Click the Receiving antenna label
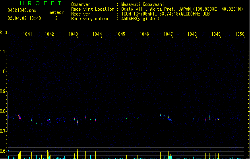250x159 pixels. [91, 19]
